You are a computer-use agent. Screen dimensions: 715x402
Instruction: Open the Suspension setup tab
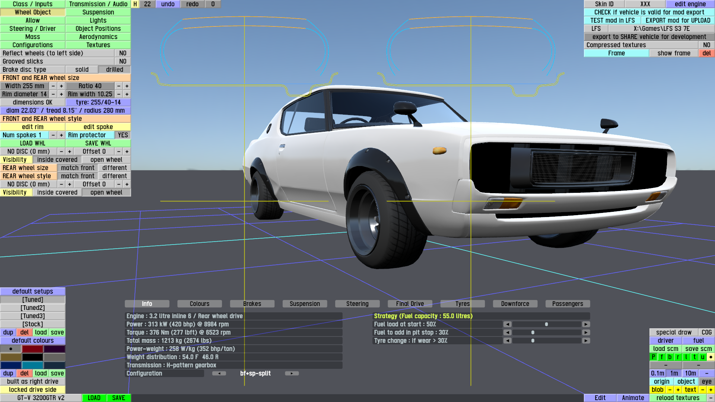305,304
